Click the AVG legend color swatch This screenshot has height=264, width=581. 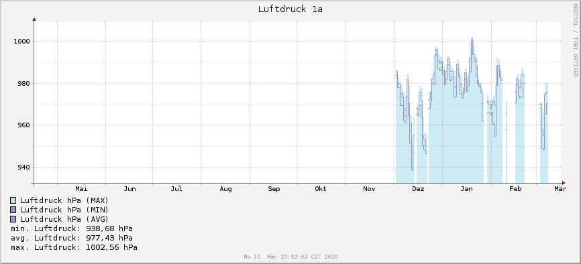click(13, 219)
